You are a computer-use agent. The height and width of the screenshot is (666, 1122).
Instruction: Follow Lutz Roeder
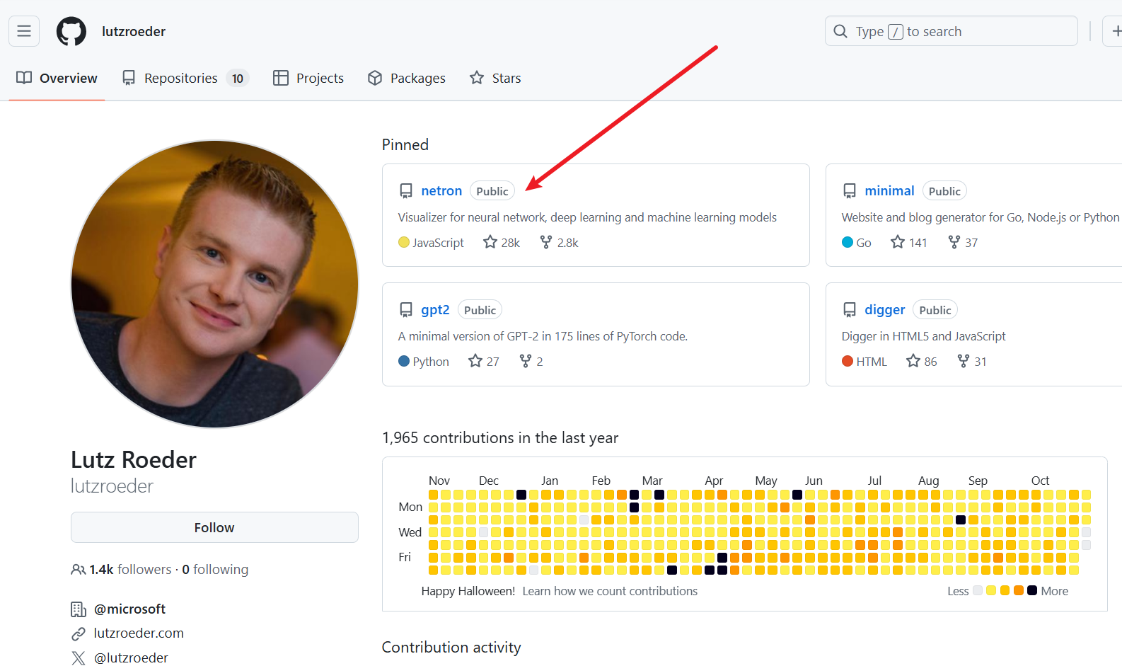click(214, 527)
